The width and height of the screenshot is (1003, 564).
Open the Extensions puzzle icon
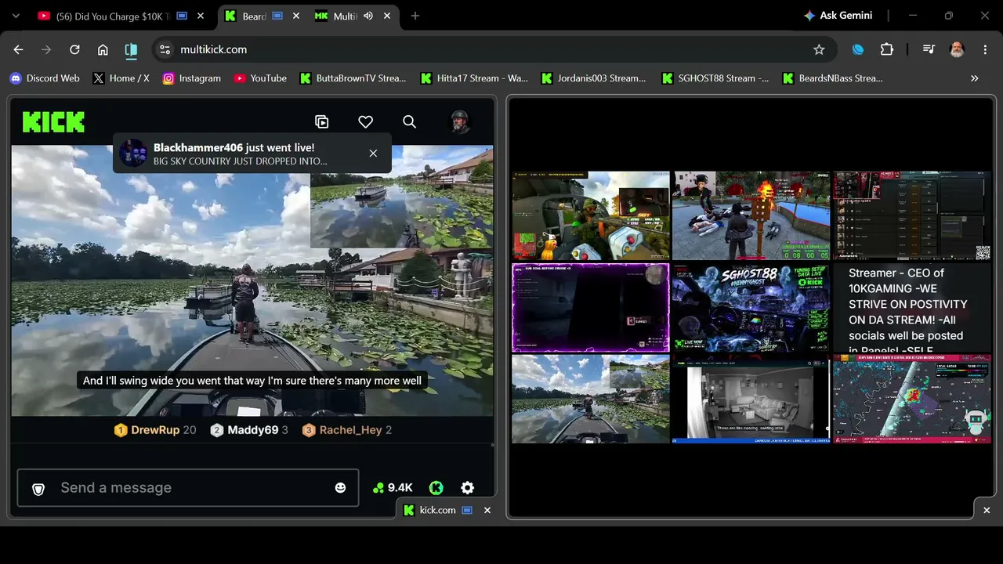887,49
